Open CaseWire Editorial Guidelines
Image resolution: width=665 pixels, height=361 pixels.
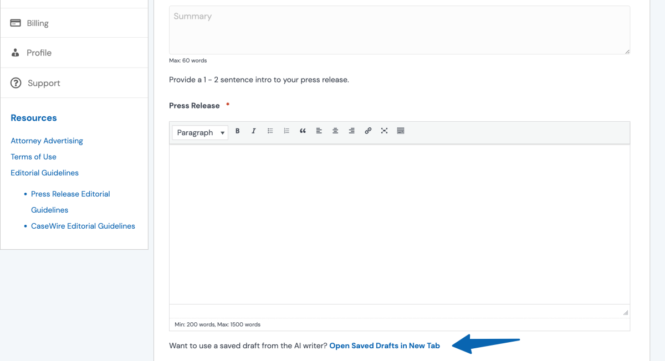[x=83, y=226]
